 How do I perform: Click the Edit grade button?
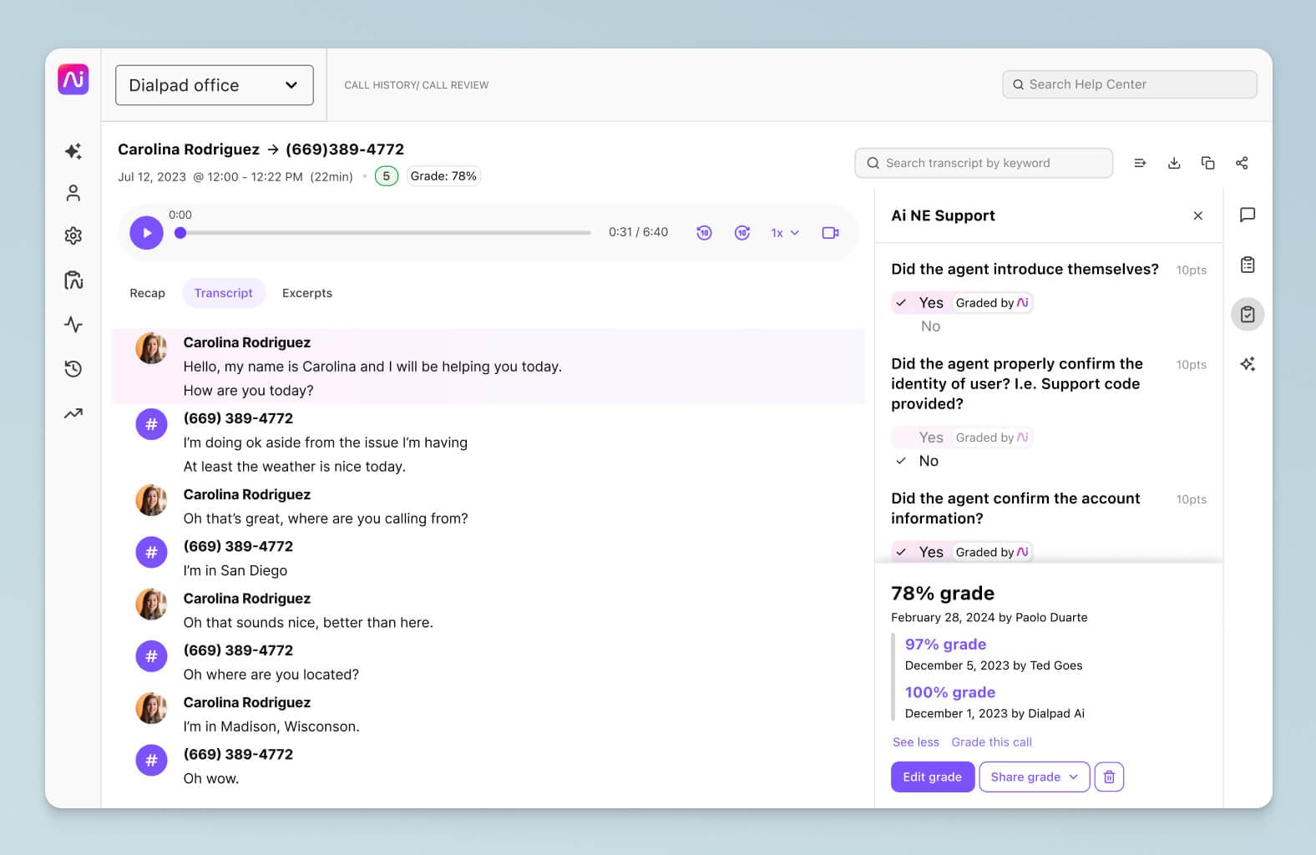932,777
